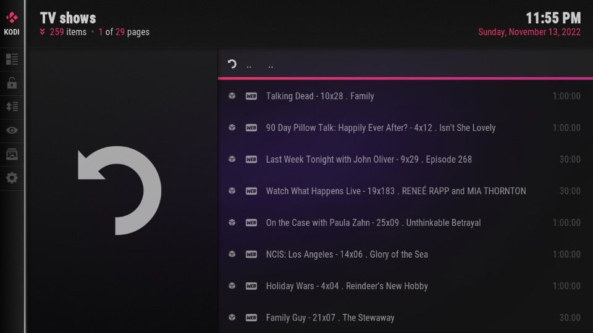Open the fanart image icon in sidebar
The image size is (593, 333).
(12, 154)
